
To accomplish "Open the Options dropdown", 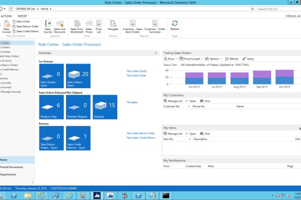I will [213, 59].
